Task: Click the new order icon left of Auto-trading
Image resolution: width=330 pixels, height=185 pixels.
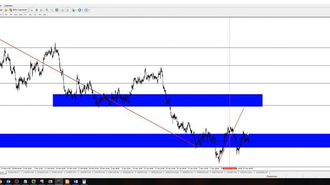Action: coord(6,10)
